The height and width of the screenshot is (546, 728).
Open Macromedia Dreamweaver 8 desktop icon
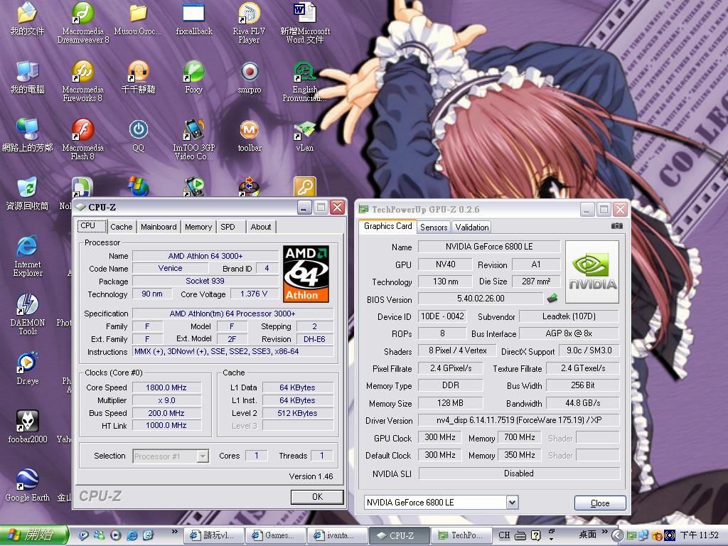(x=83, y=14)
